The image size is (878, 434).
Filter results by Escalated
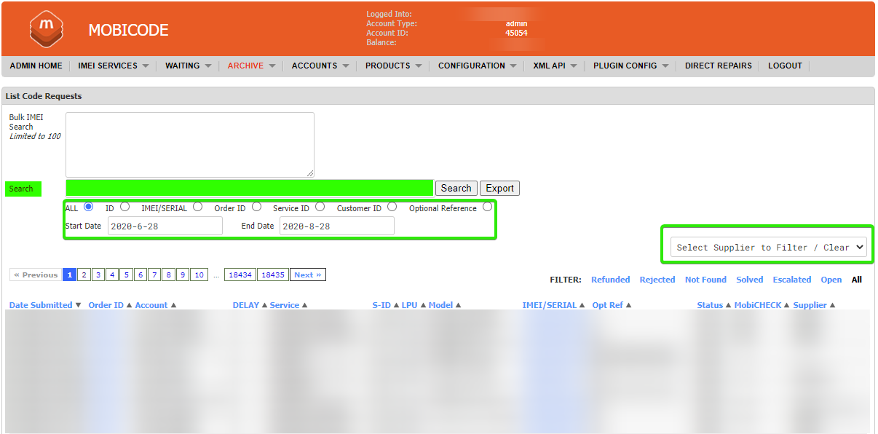(x=792, y=280)
